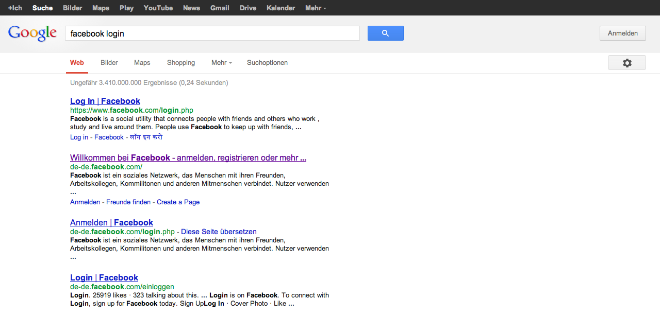
Task: Click the Google logo
Action: tap(32, 33)
